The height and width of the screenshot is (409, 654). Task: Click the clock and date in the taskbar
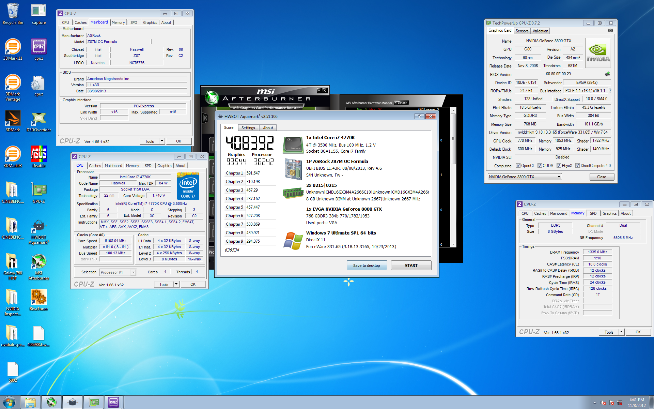coord(637,403)
